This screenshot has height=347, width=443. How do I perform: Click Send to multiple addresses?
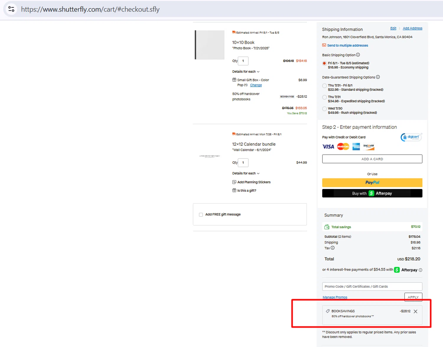(347, 45)
